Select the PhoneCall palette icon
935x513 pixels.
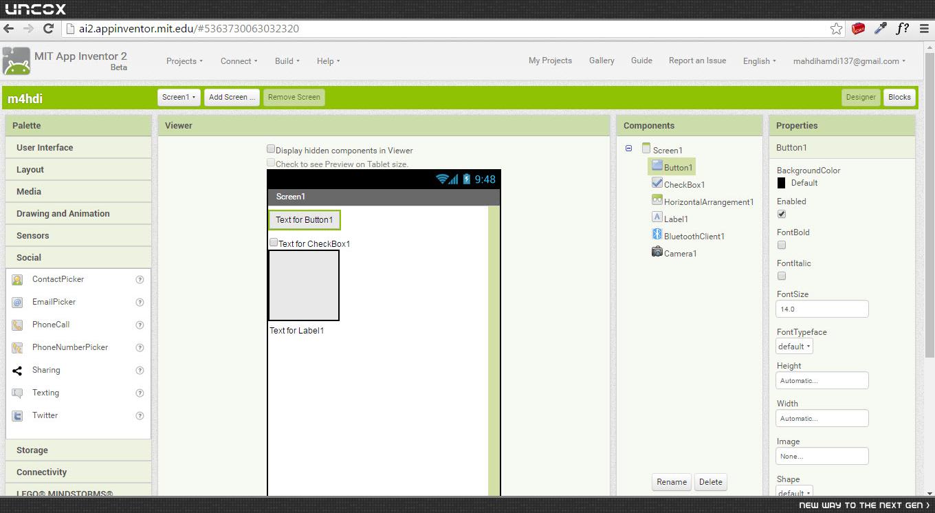18,325
